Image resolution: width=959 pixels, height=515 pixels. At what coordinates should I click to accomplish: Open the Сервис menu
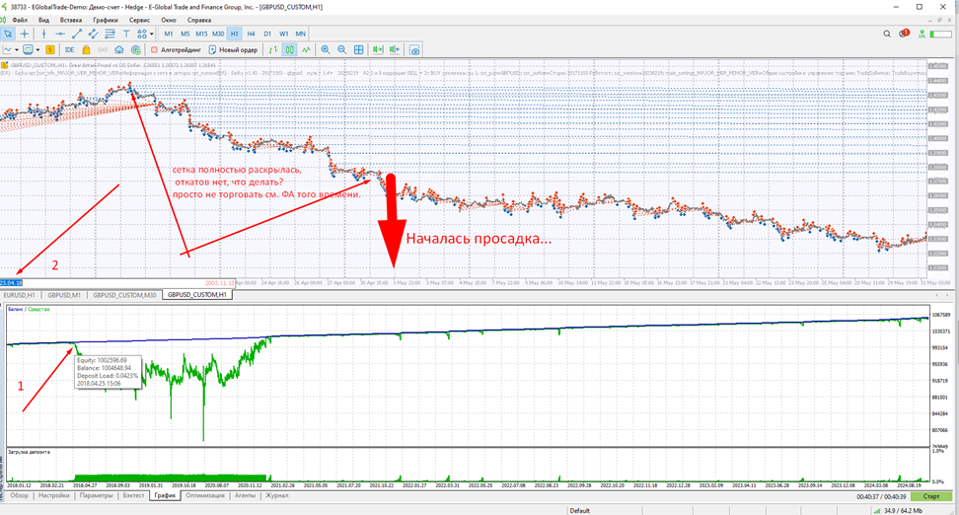(139, 20)
